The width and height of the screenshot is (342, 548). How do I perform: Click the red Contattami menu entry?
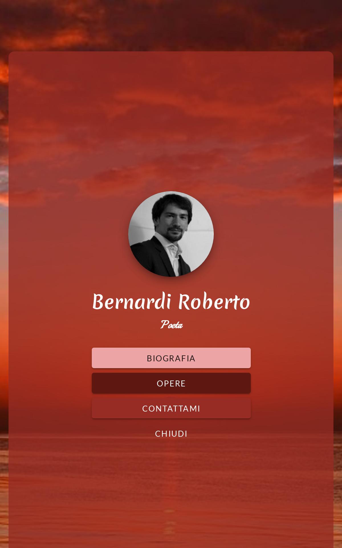171,408
